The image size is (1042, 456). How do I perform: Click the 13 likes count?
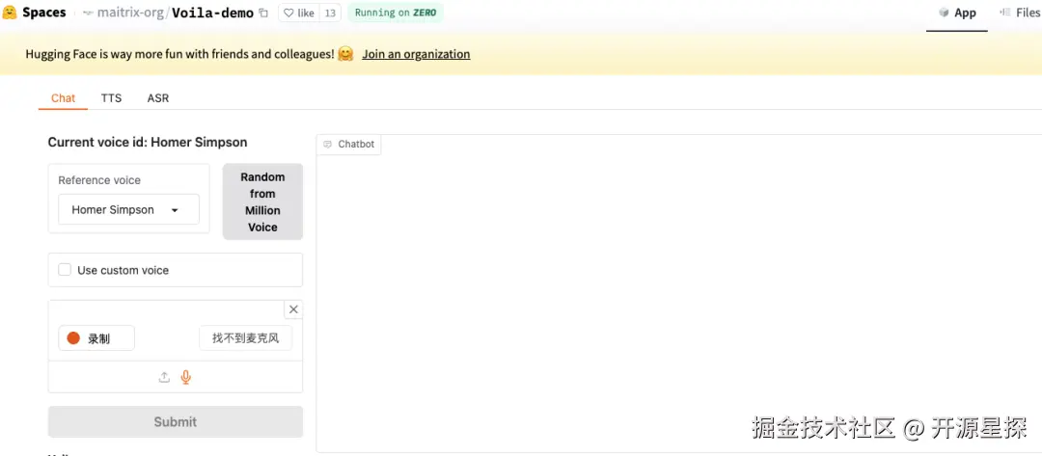click(x=330, y=13)
